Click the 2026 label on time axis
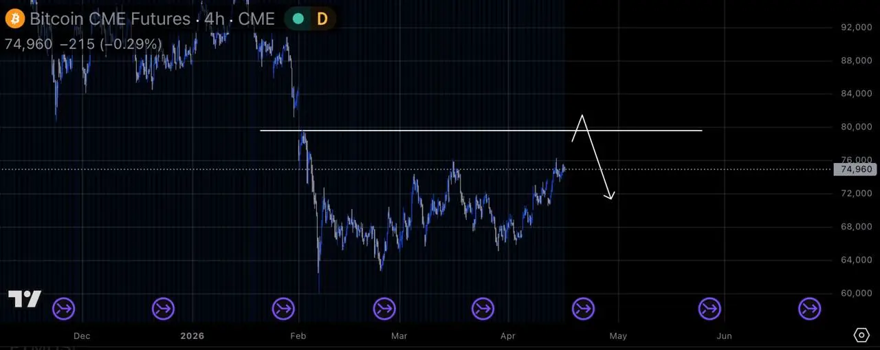This screenshot has height=350, width=880. (x=192, y=336)
